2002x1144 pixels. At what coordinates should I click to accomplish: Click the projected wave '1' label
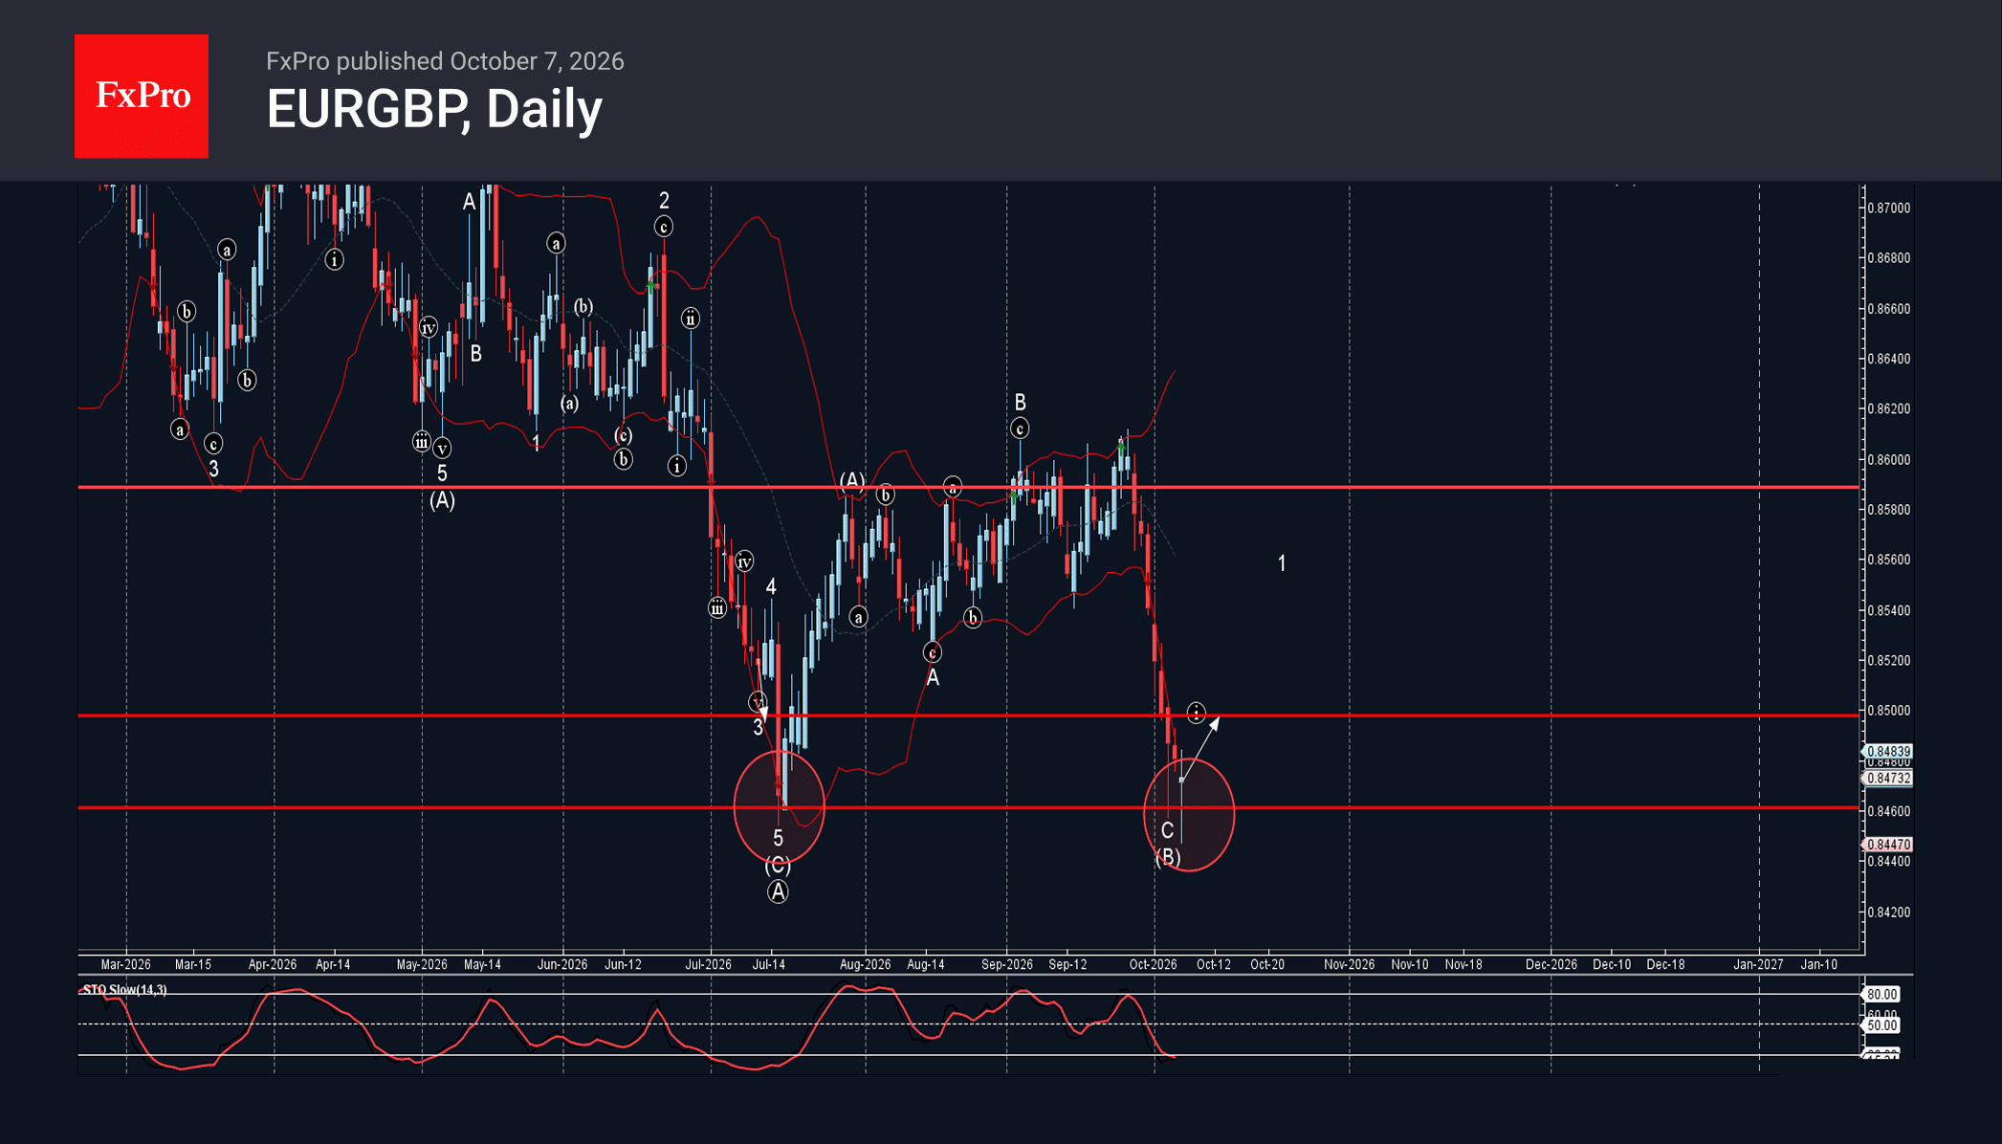(x=1282, y=563)
